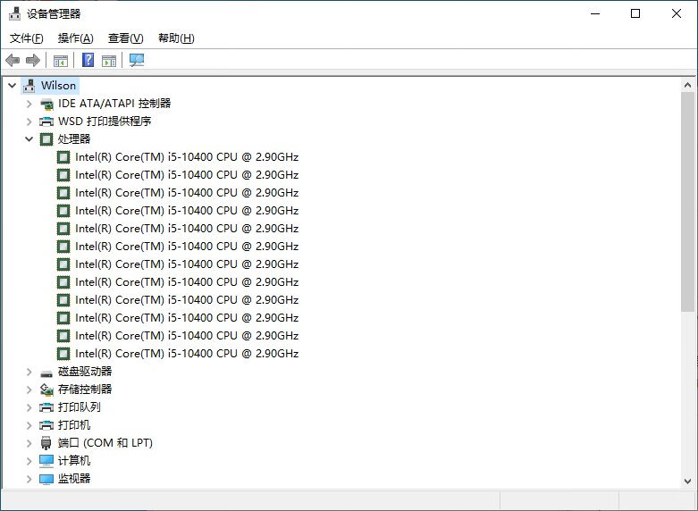Open the 文件(F) menu
The height and width of the screenshot is (511, 698).
tap(27, 38)
